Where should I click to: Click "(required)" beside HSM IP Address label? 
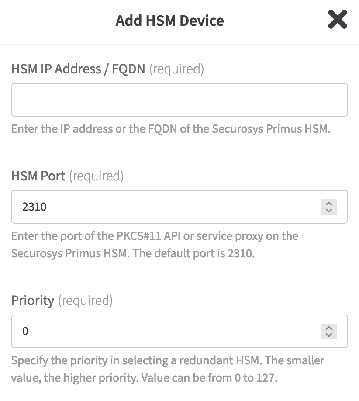pos(176,69)
